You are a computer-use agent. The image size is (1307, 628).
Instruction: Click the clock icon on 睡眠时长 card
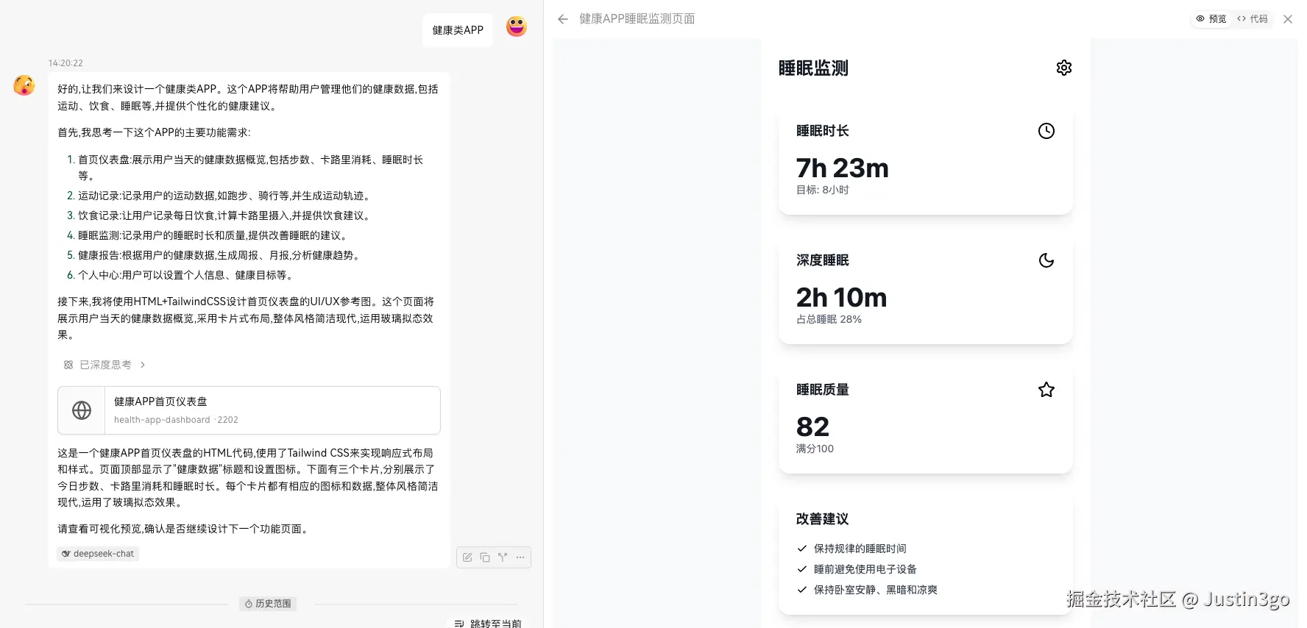pyautogui.click(x=1046, y=131)
